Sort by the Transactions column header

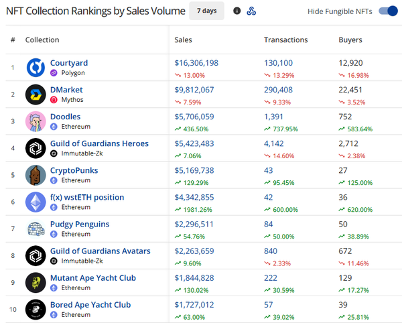tap(286, 40)
